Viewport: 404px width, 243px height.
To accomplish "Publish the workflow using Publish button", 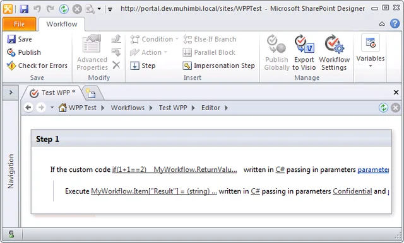I will click(x=24, y=52).
